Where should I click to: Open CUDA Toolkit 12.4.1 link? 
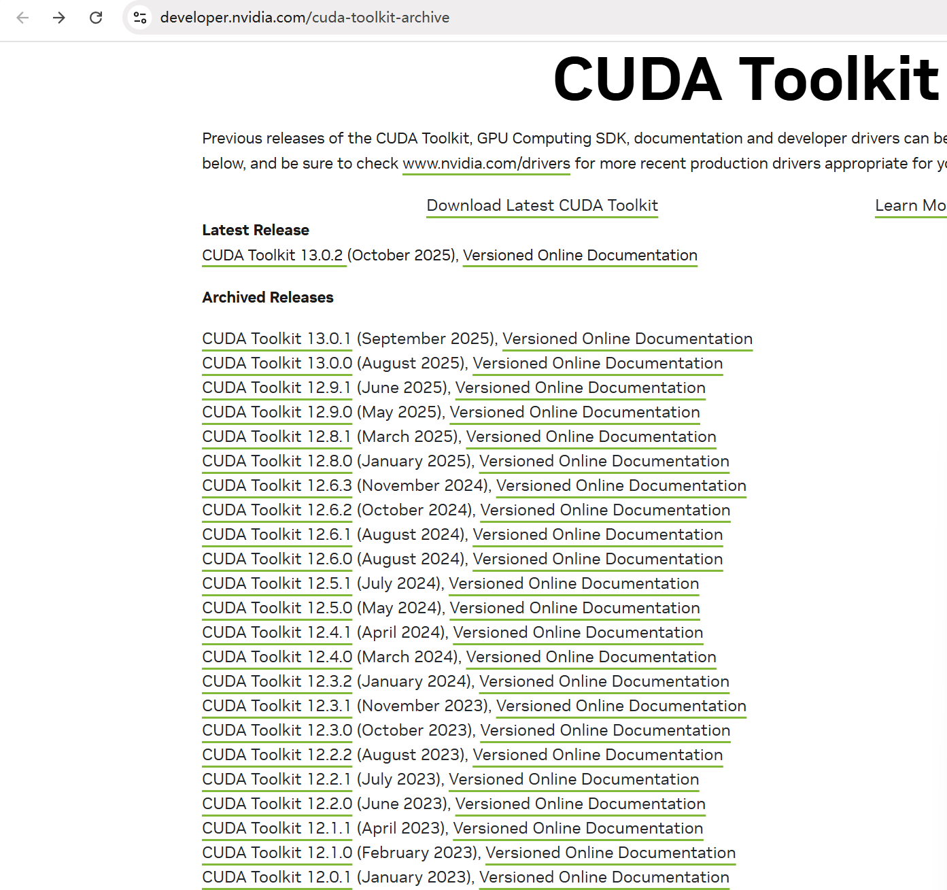coord(277,633)
